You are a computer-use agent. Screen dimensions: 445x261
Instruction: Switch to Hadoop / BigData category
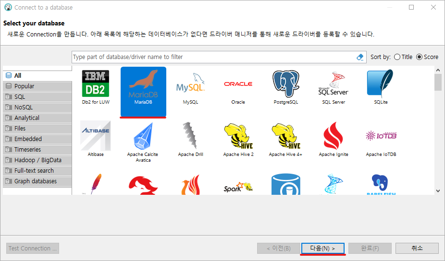(37, 160)
